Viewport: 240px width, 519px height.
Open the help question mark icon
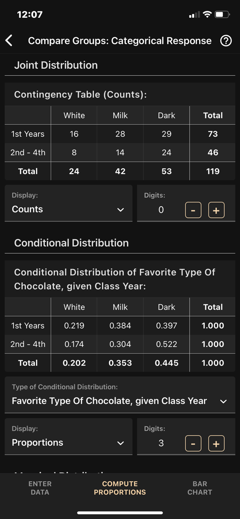[225, 40]
